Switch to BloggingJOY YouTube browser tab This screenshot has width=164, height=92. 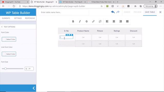pyautogui.click(x=15, y=2)
